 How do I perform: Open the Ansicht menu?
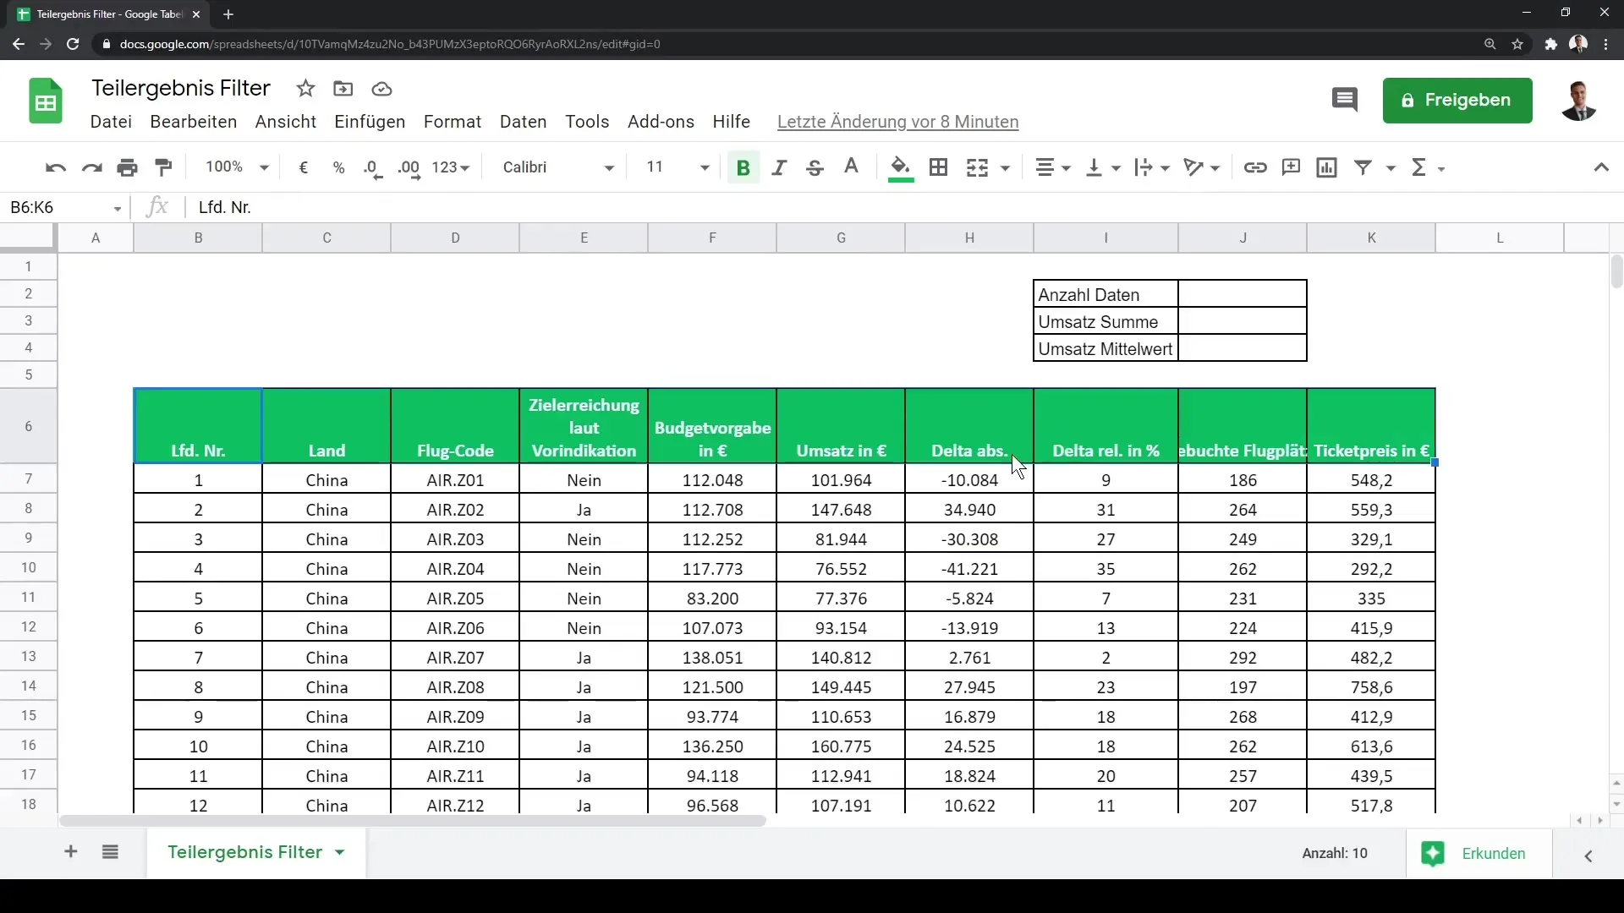click(286, 122)
